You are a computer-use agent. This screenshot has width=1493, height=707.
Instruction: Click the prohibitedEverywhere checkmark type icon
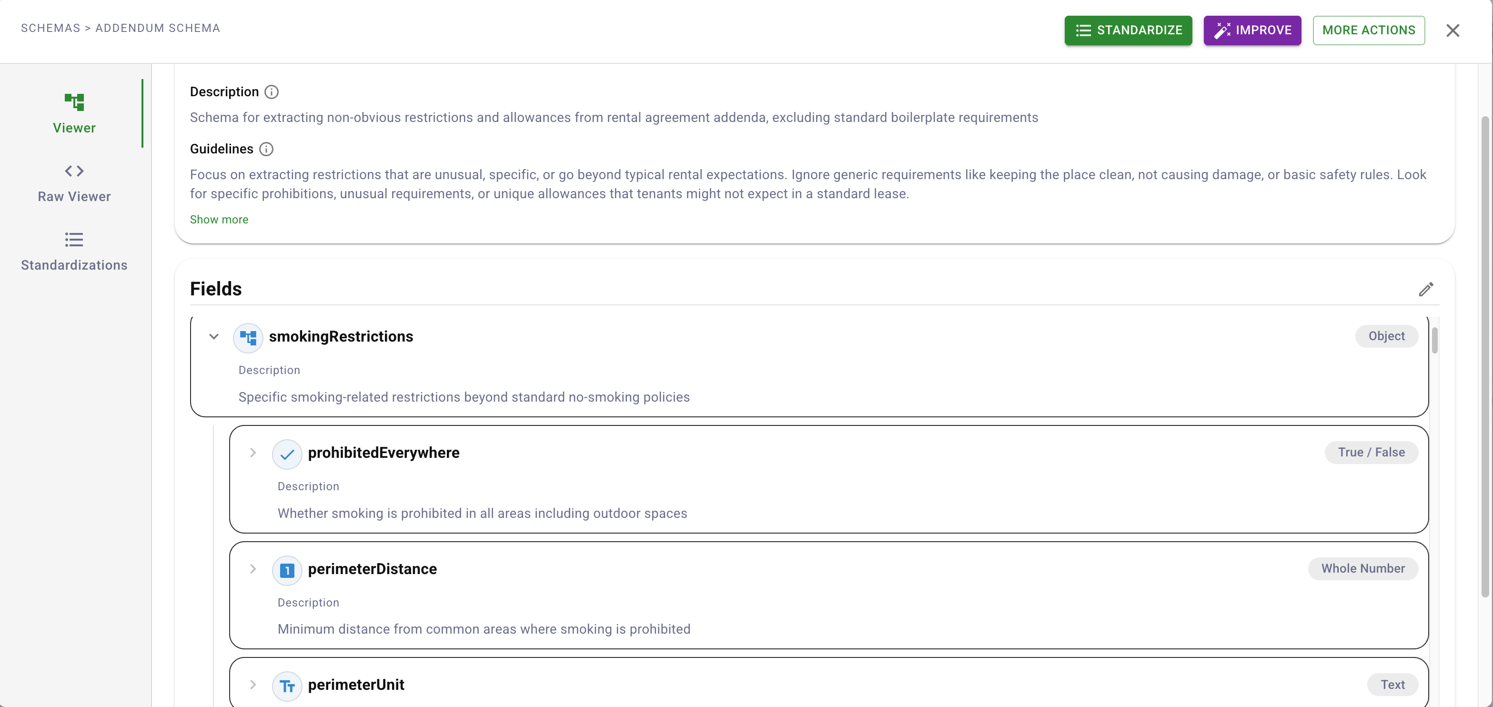tap(287, 454)
